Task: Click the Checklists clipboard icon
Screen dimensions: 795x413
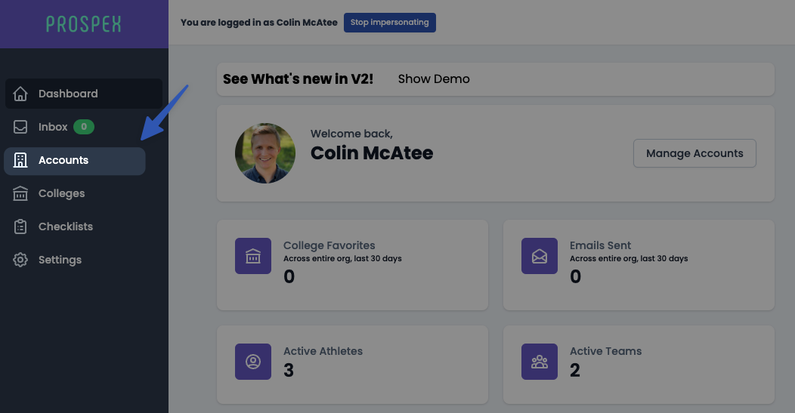Action: point(20,227)
